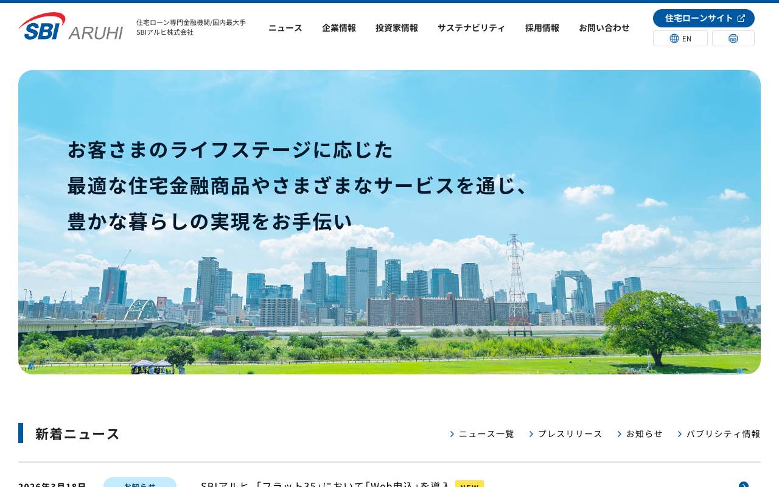Screen dimensions: 779x487
Task: Select the globe icon next to EN
Action: 674,38
